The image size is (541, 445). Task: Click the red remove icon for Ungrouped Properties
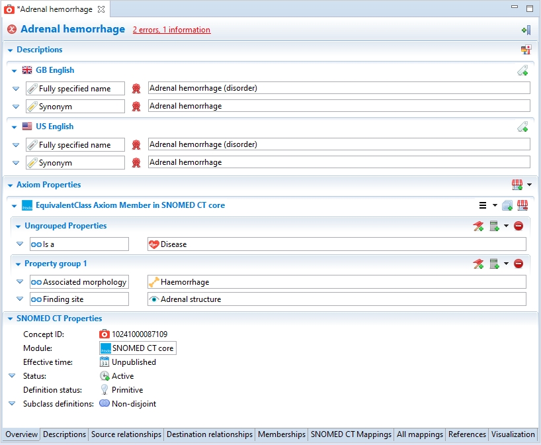point(519,226)
